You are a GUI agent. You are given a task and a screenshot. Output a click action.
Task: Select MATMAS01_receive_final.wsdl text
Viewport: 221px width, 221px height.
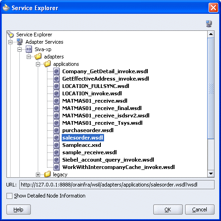tap(102, 108)
